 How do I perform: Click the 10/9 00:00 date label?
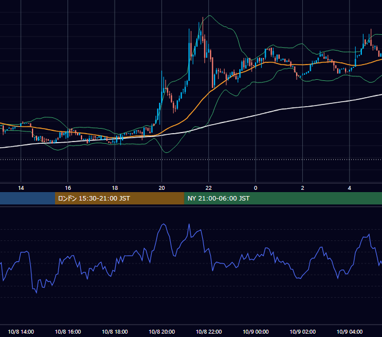coord(256,331)
